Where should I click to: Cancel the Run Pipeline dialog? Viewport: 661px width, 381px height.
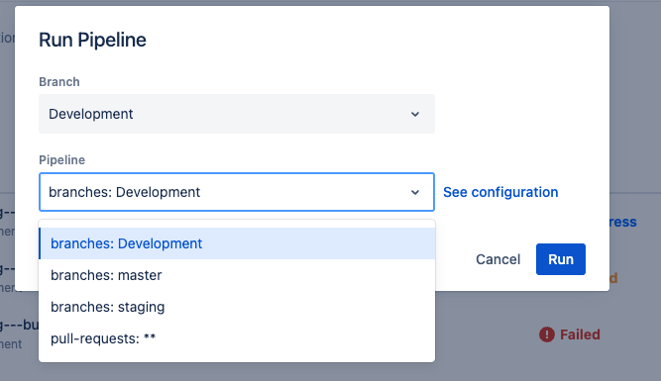497,259
